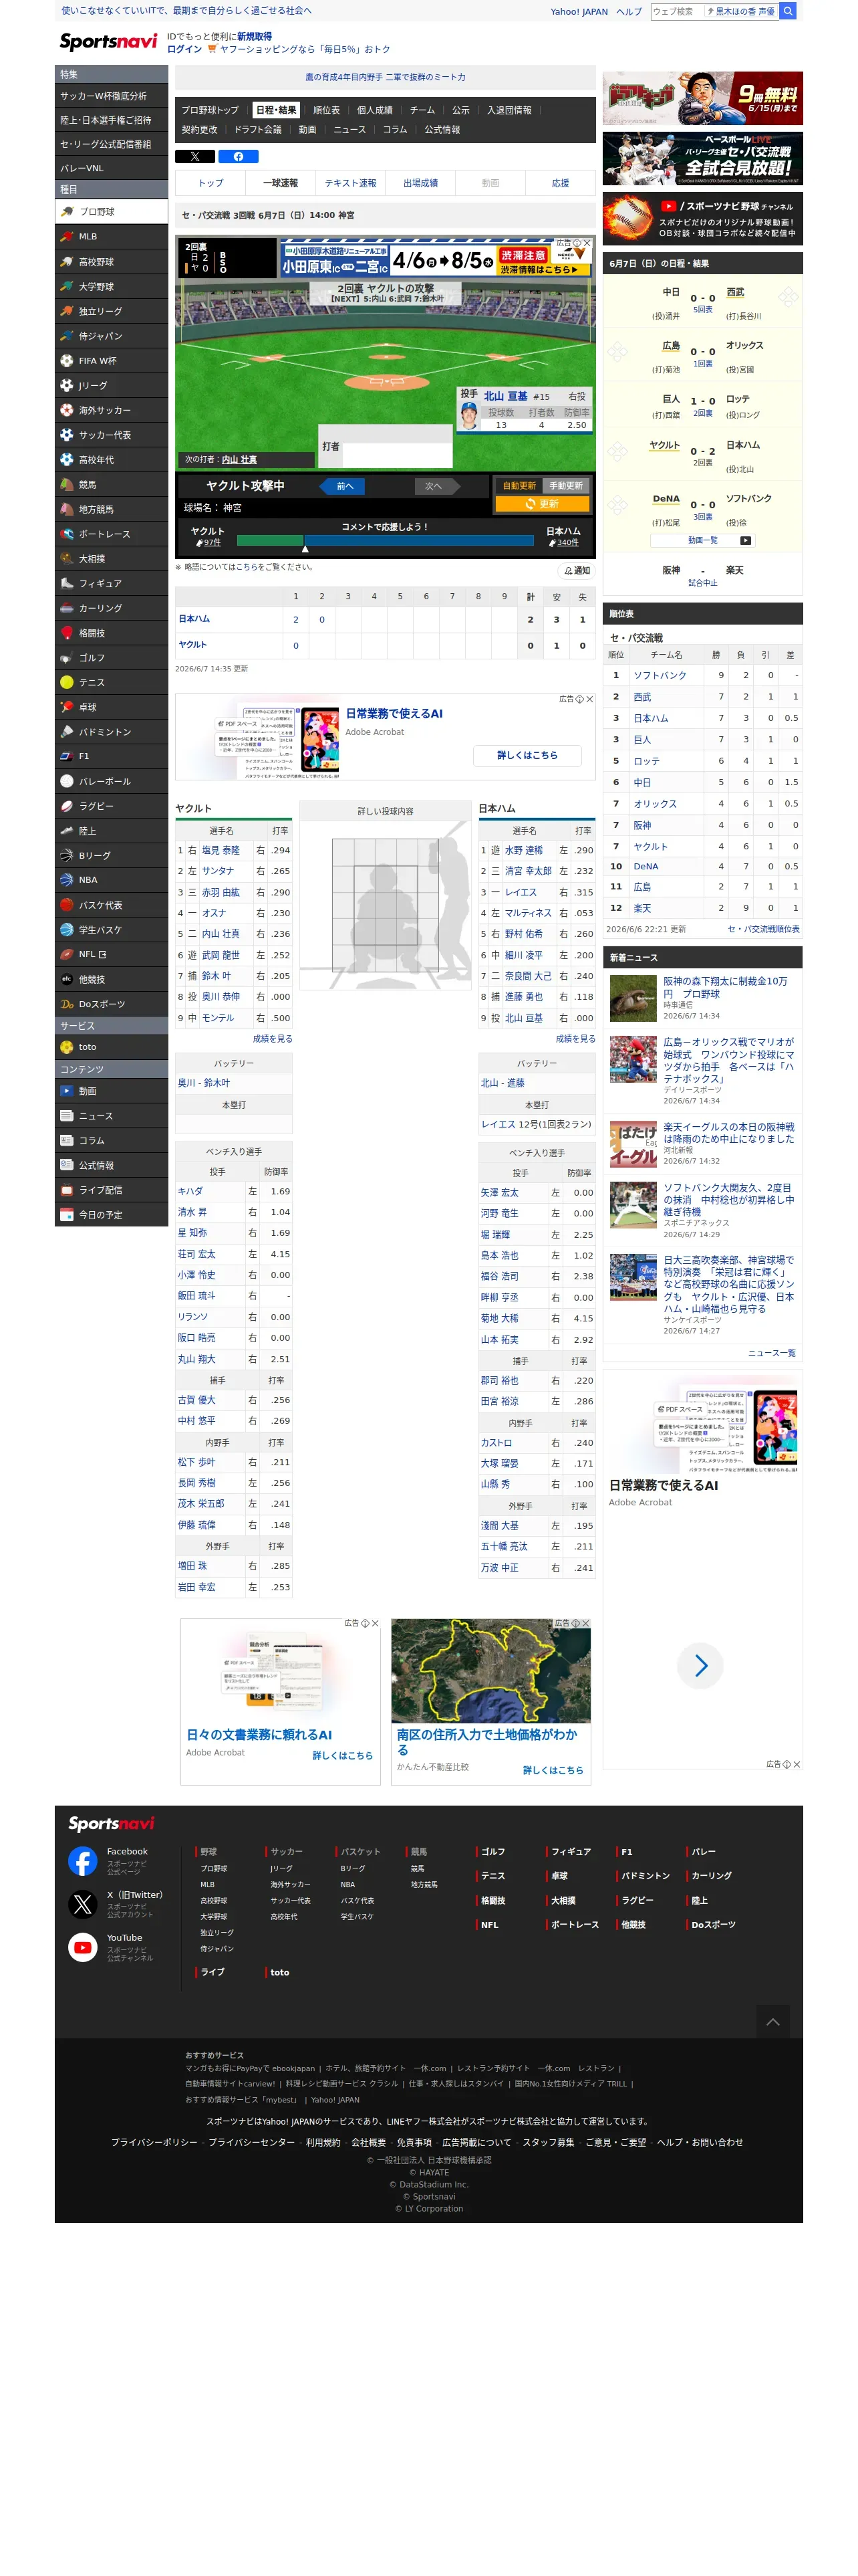Open NBA from the sidebar
The height and width of the screenshot is (2576, 858).
[111, 880]
